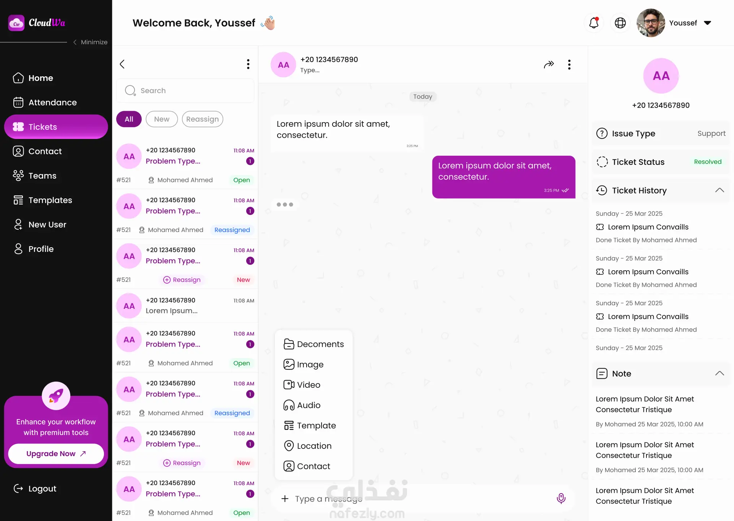Open the Youssef profile dropdown
The height and width of the screenshot is (521, 734).
[708, 23]
